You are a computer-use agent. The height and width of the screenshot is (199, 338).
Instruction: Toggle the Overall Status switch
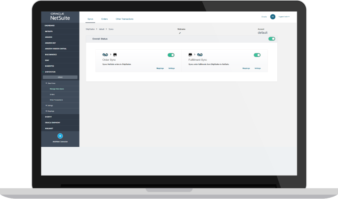(272, 39)
